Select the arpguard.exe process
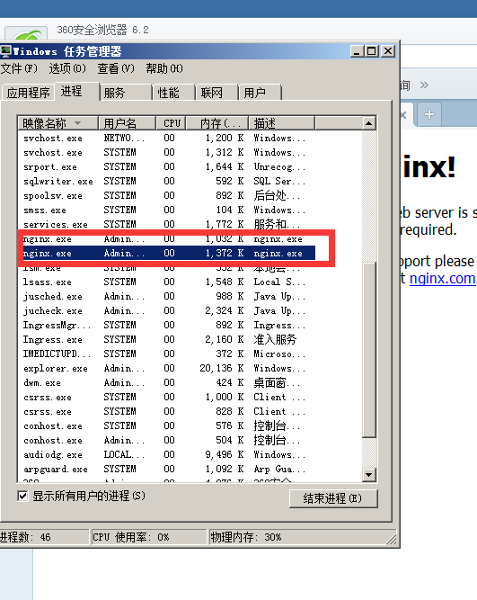The width and height of the screenshot is (477, 600). pyautogui.click(x=167, y=470)
